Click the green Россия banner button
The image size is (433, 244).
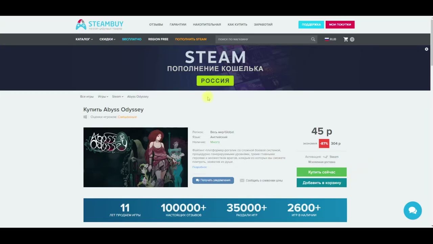[215, 81]
